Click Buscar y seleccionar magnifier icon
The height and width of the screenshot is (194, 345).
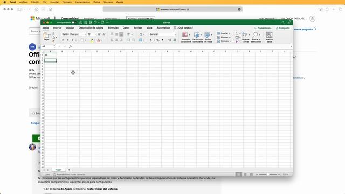coord(255,34)
